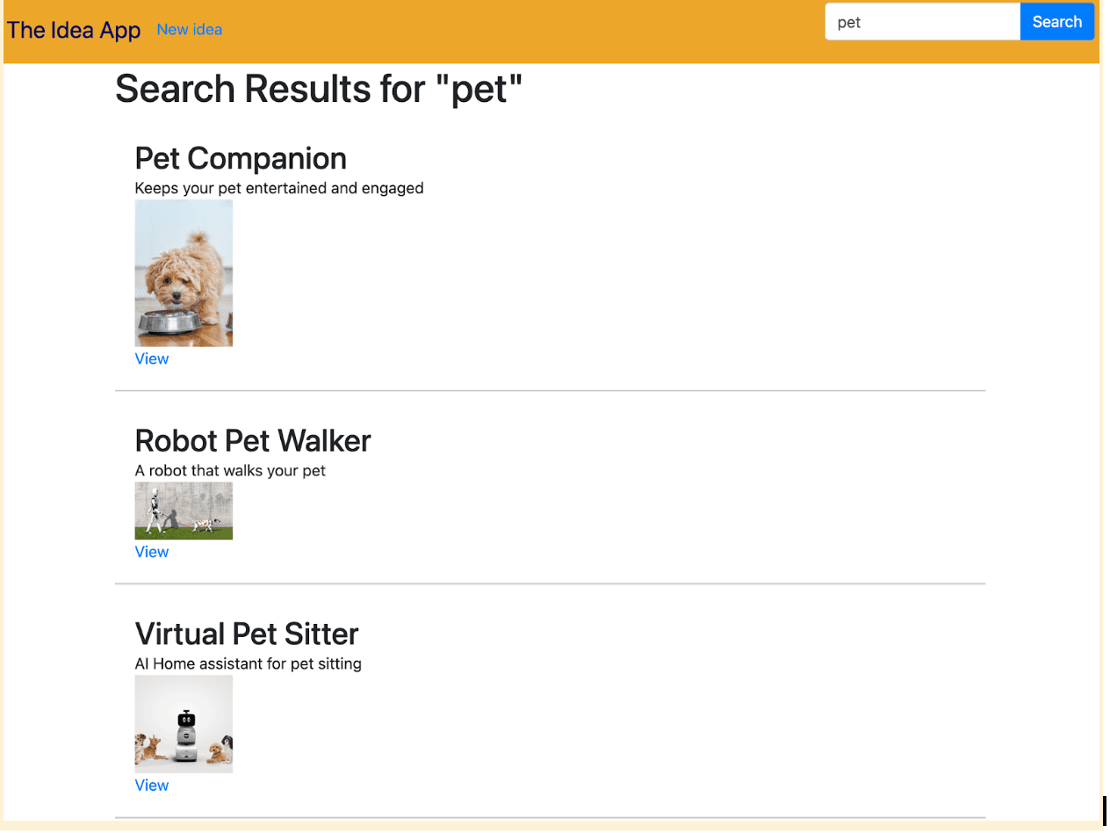Focus the search field containing "pet"
Screen dimensions: 1110x833
(922, 23)
